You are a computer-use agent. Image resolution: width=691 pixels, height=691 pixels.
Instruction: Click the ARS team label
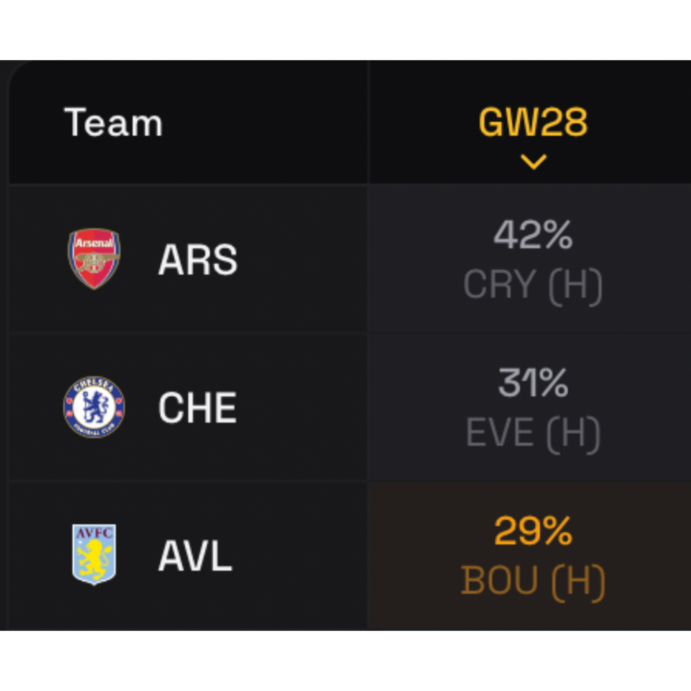coord(196,260)
